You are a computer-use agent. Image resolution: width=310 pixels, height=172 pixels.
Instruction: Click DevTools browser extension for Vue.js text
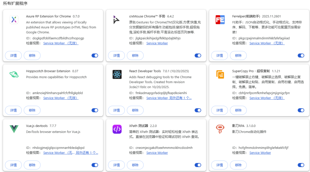click(53, 132)
